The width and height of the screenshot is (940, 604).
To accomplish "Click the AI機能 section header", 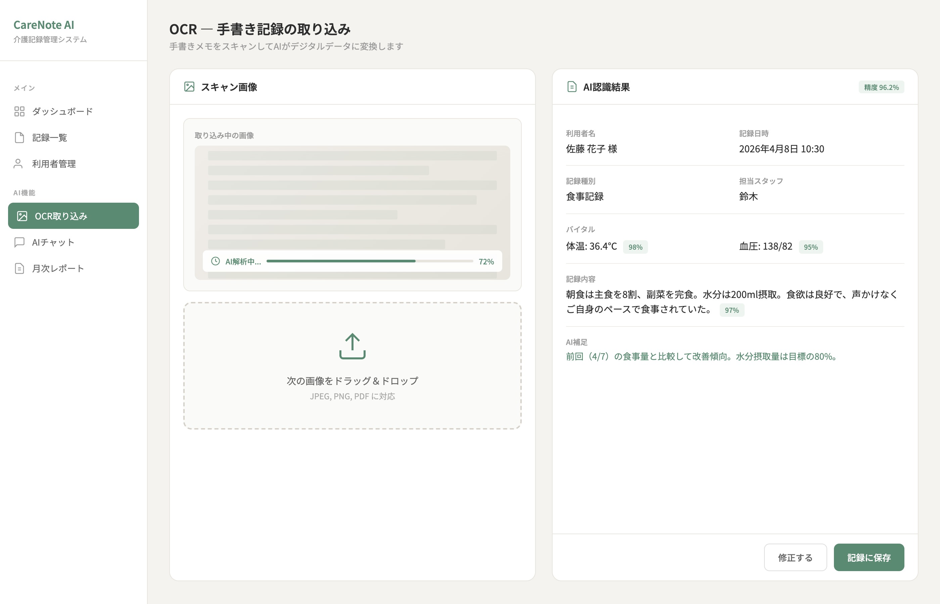I will tap(24, 193).
